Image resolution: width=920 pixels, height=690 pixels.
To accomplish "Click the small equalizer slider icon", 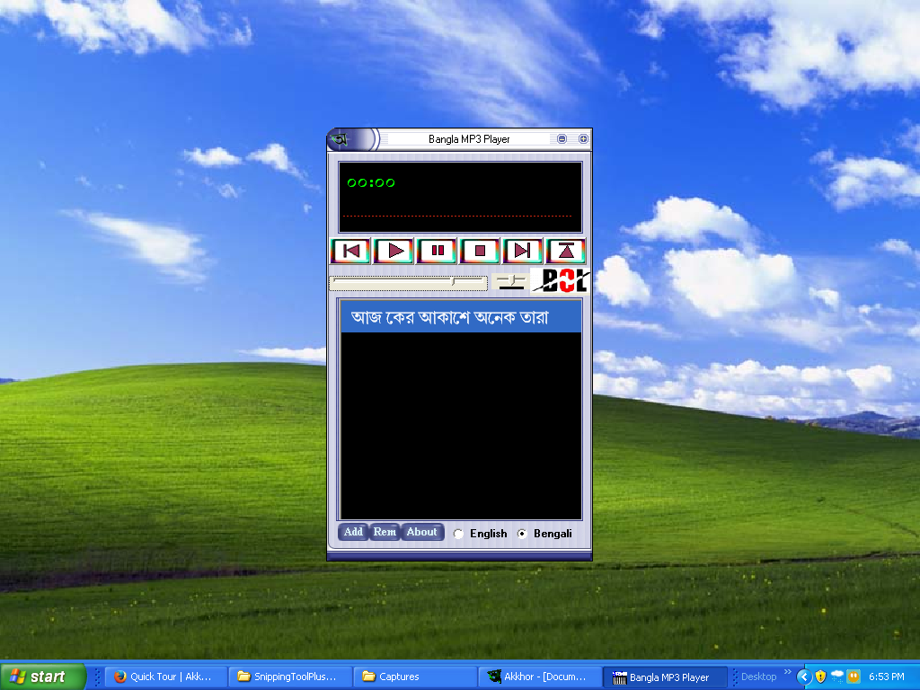I will tap(511, 282).
